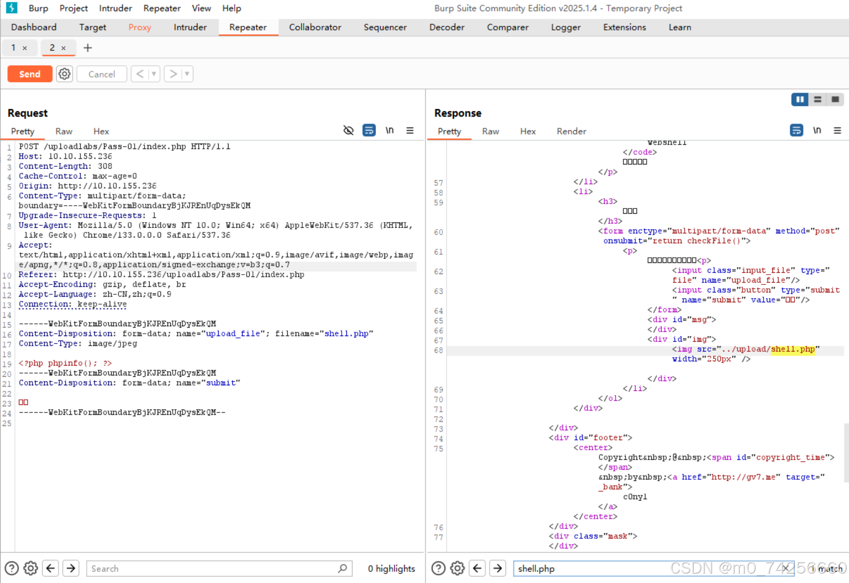Open history dropdown next to back arrow
Viewport: 849px width, 583px height.
(154, 74)
